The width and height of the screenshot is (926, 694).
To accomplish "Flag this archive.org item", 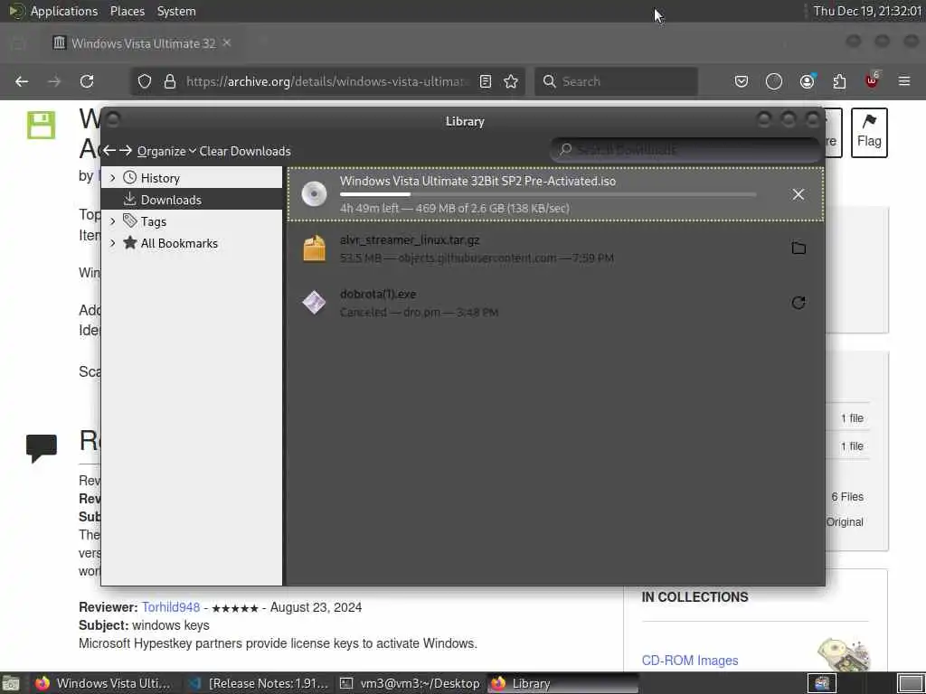I will [x=869, y=132].
